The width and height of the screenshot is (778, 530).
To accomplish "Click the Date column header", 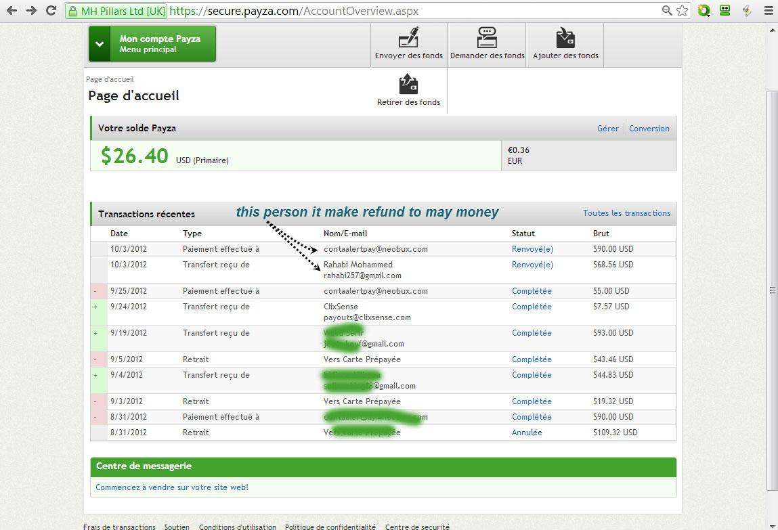I will [x=119, y=234].
